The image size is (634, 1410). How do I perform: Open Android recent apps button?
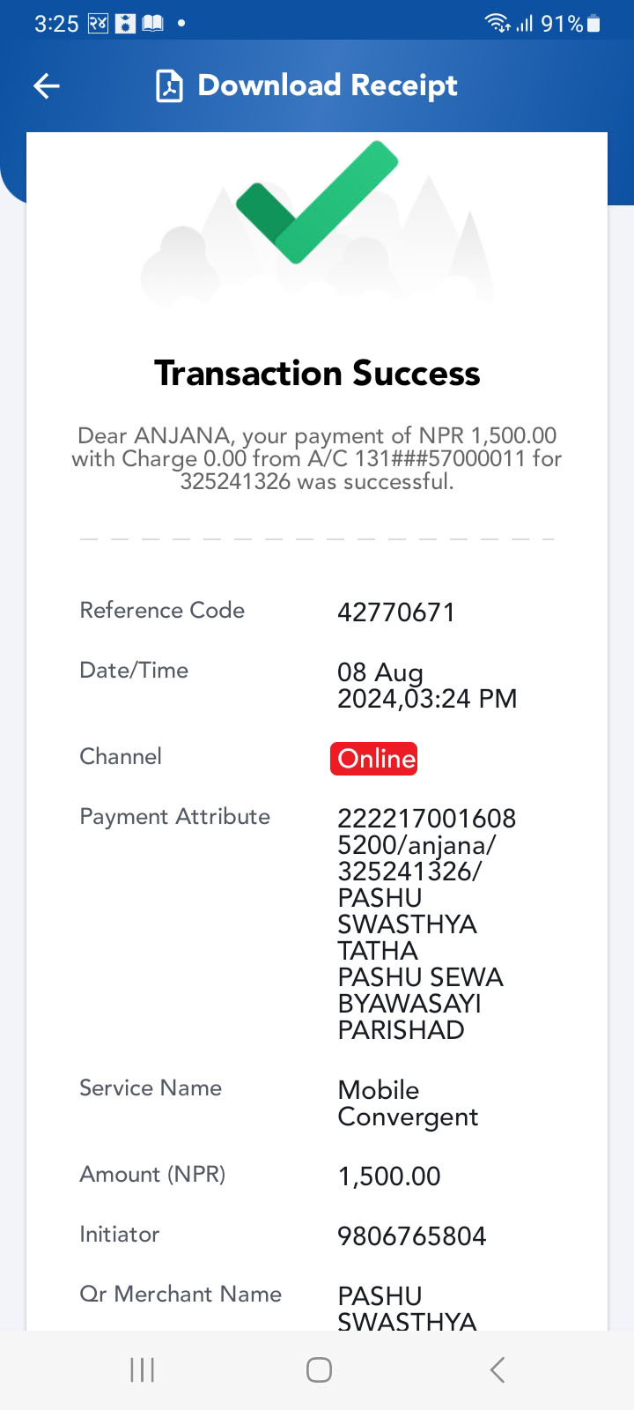coord(142,1369)
